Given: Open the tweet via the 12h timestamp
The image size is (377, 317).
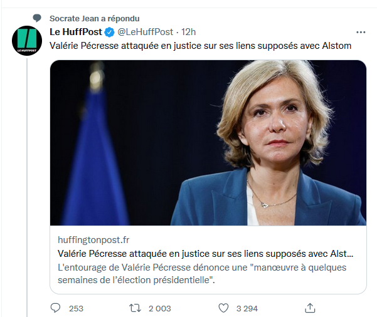Looking at the screenshot, I should coord(189,32).
